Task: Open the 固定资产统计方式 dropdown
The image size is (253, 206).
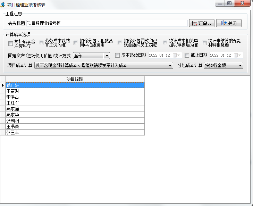Action: click(107, 56)
